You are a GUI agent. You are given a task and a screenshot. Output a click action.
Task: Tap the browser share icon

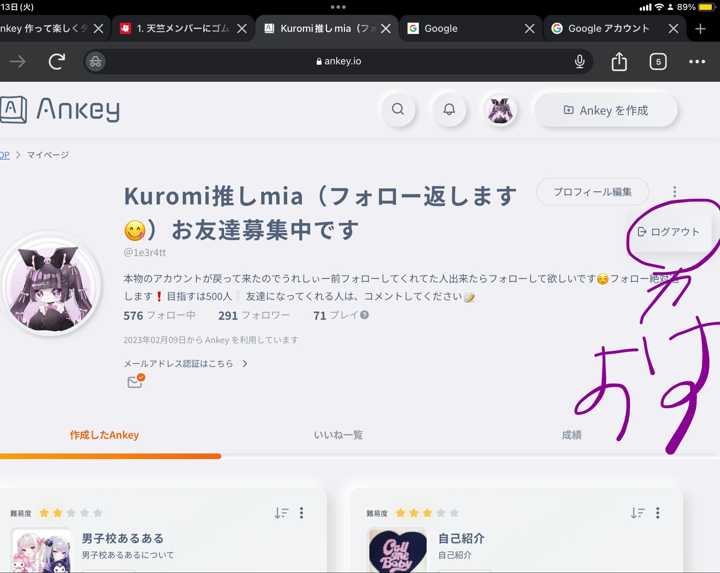tap(619, 62)
